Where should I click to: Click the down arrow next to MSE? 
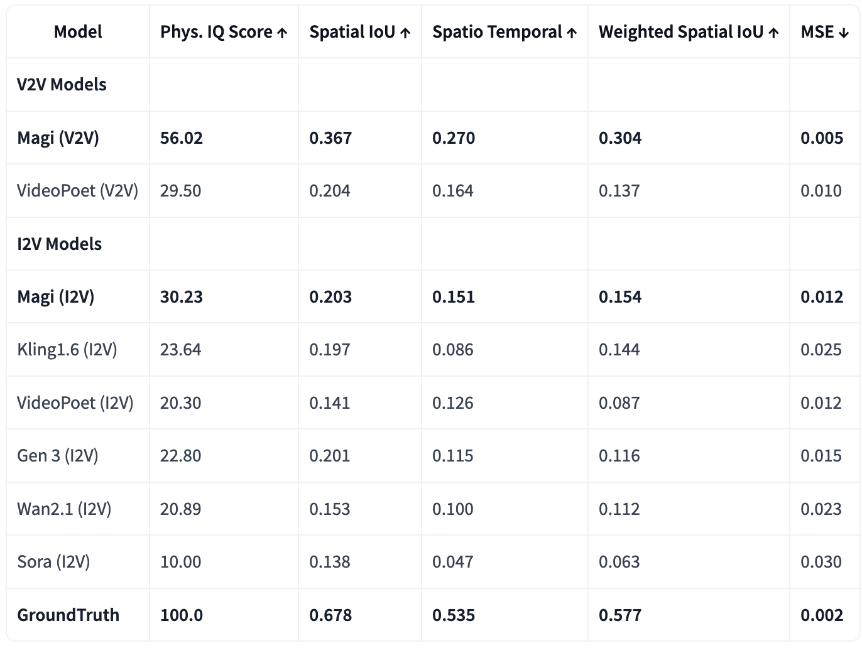844,33
